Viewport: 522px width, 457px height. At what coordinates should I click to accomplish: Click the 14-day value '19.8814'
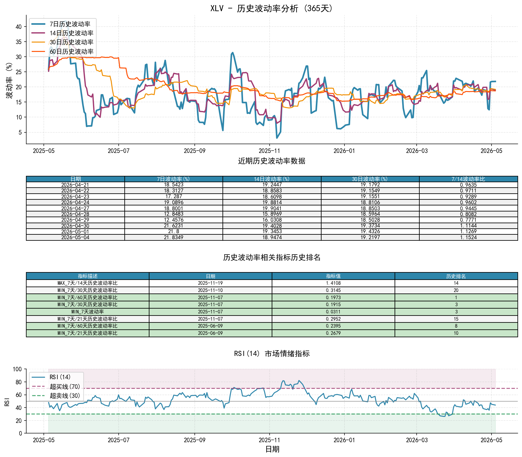pyautogui.click(x=272, y=202)
